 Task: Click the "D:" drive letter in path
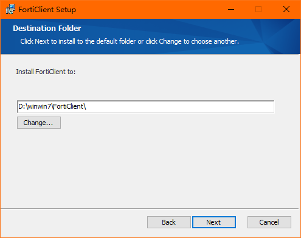[x=21, y=106]
